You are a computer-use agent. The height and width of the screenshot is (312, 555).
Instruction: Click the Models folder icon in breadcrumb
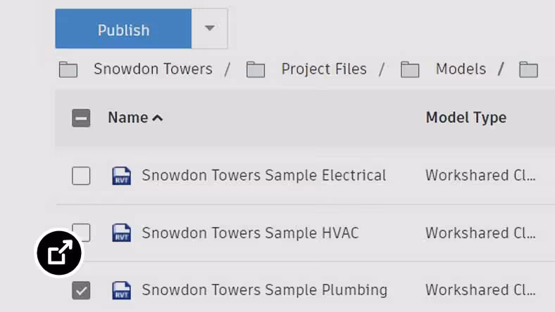click(410, 70)
